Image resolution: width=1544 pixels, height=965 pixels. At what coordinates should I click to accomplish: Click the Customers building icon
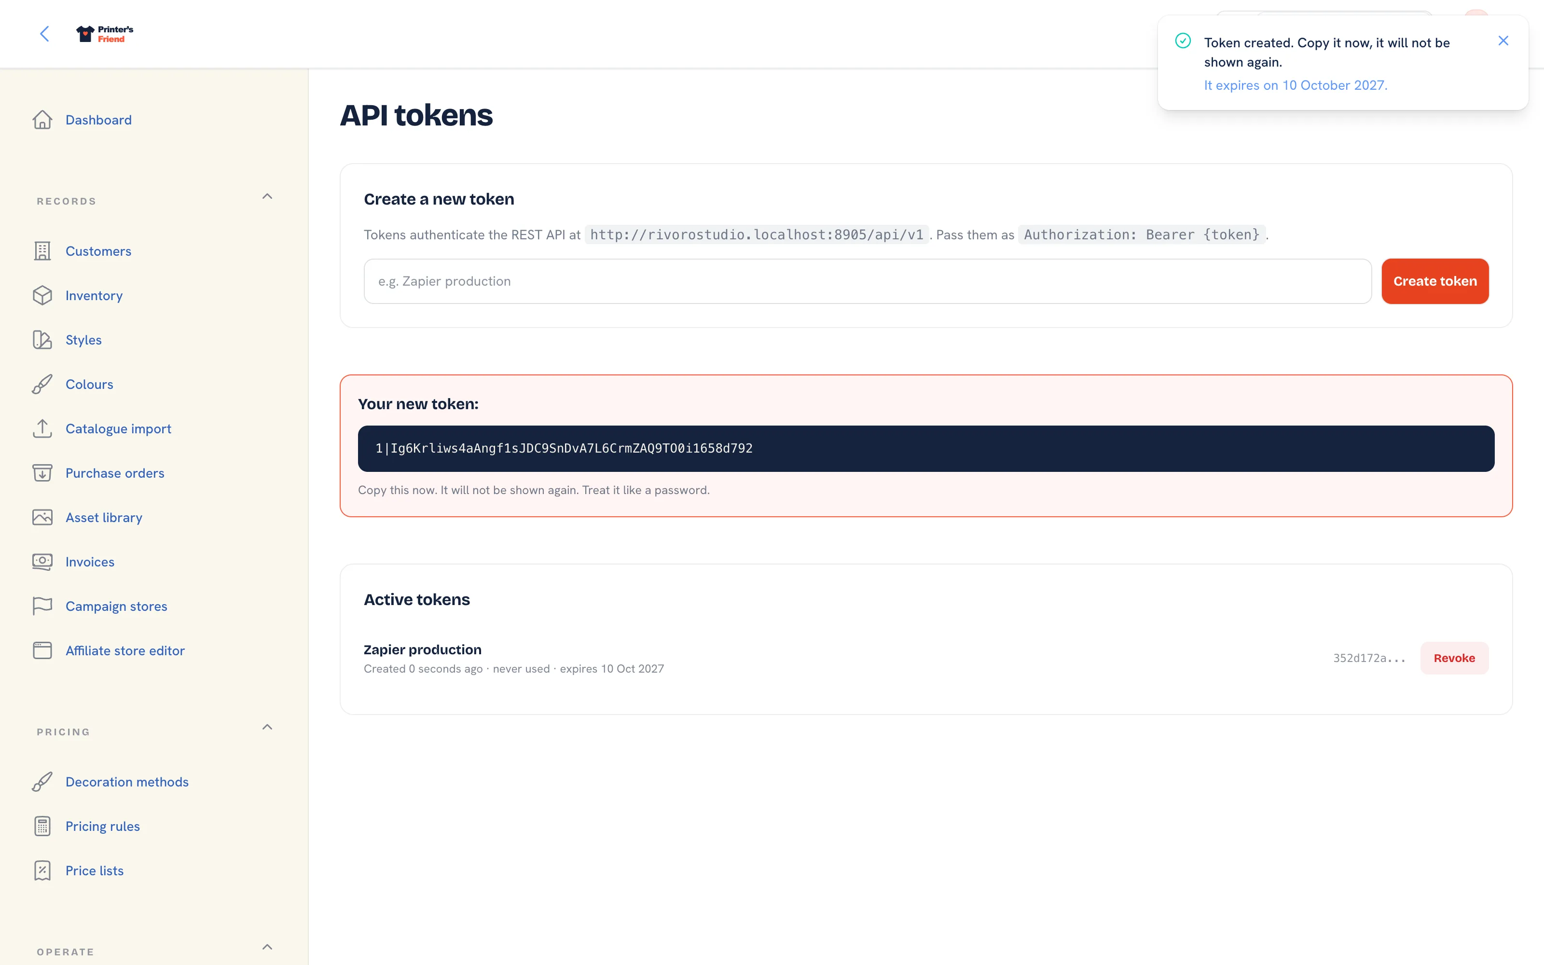coord(42,251)
